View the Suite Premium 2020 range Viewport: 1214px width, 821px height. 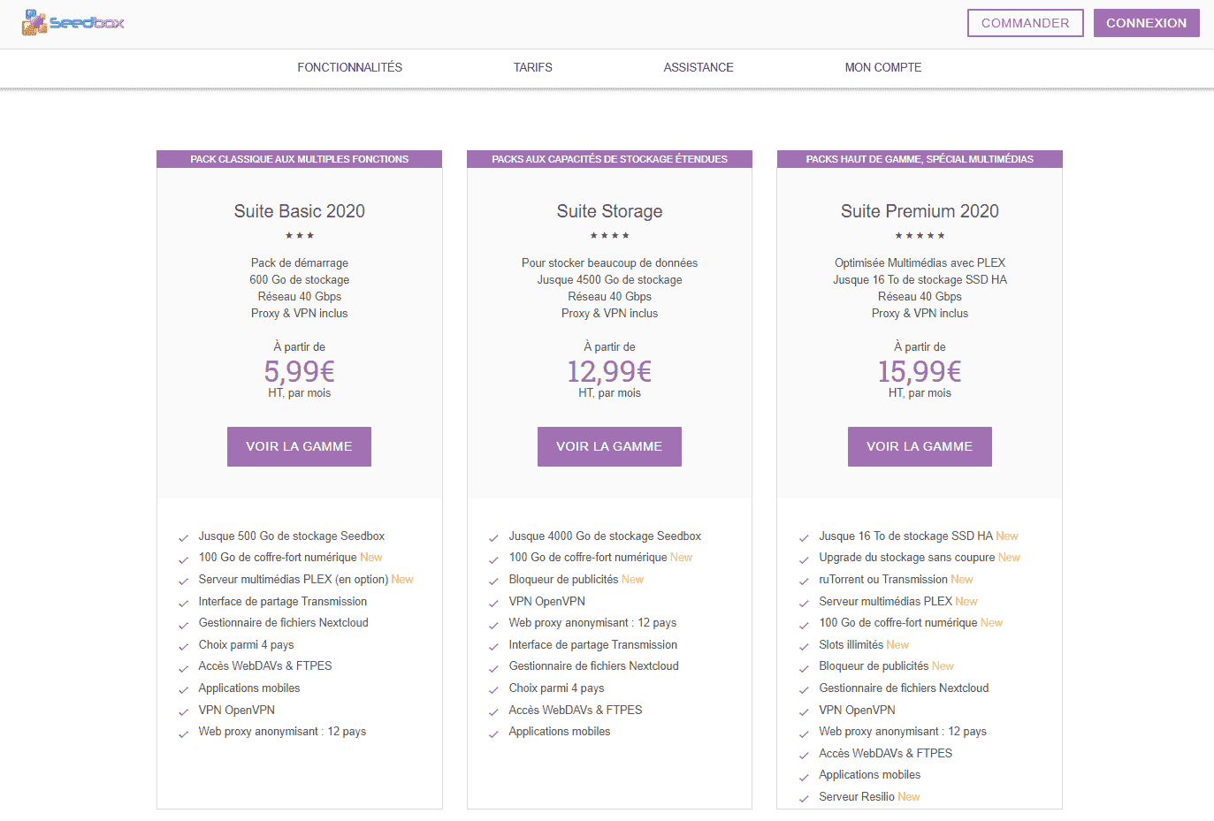tap(920, 446)
